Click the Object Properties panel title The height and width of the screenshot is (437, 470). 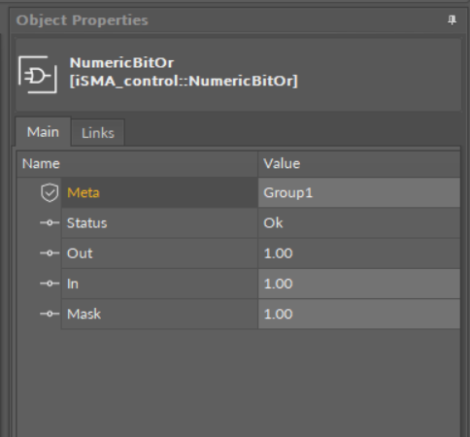[83, 20]
